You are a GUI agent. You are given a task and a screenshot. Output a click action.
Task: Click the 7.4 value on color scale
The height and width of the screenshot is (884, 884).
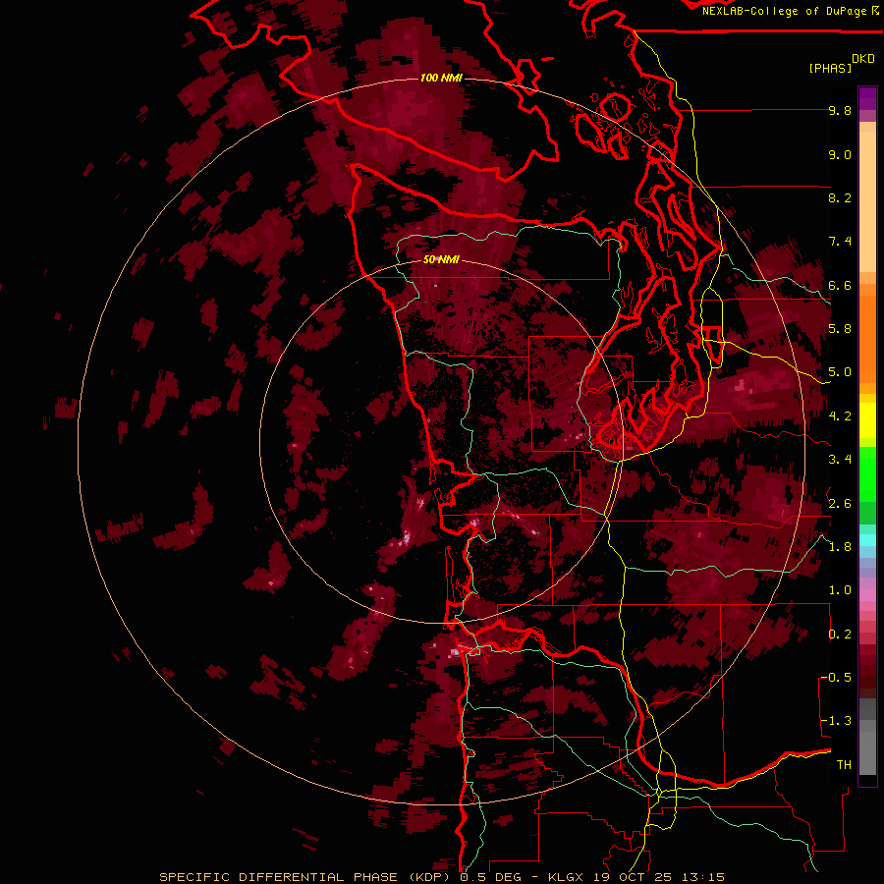[x=840, y=242]
